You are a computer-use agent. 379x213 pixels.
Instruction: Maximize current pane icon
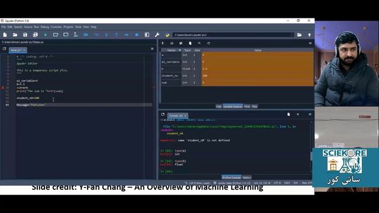coord(147,35)
